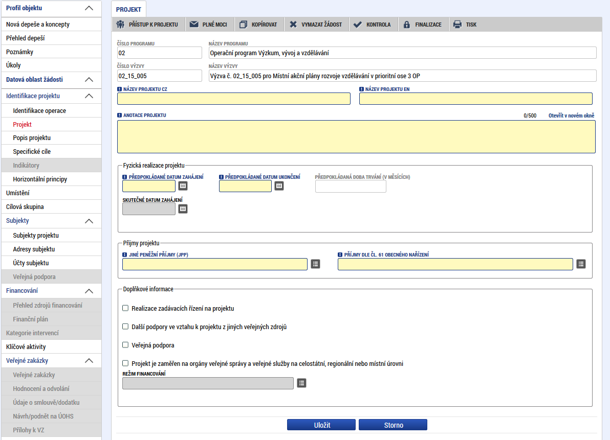Click the Tisk printer icon

click(x=457, y=25)
